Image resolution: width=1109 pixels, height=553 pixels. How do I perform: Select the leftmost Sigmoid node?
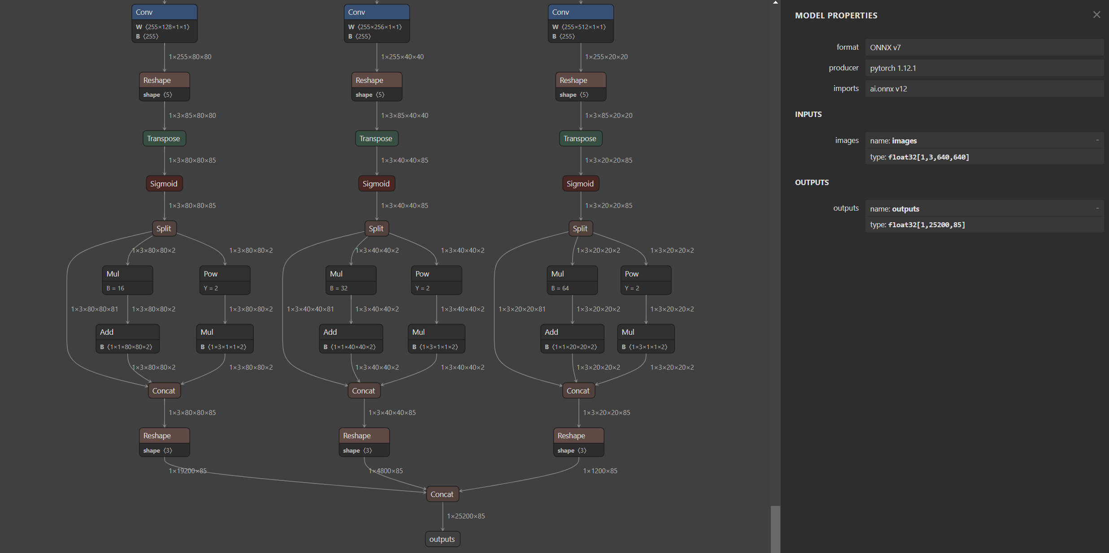[164, 184]
